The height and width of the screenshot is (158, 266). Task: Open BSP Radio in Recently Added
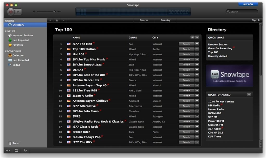coord(214,106)
